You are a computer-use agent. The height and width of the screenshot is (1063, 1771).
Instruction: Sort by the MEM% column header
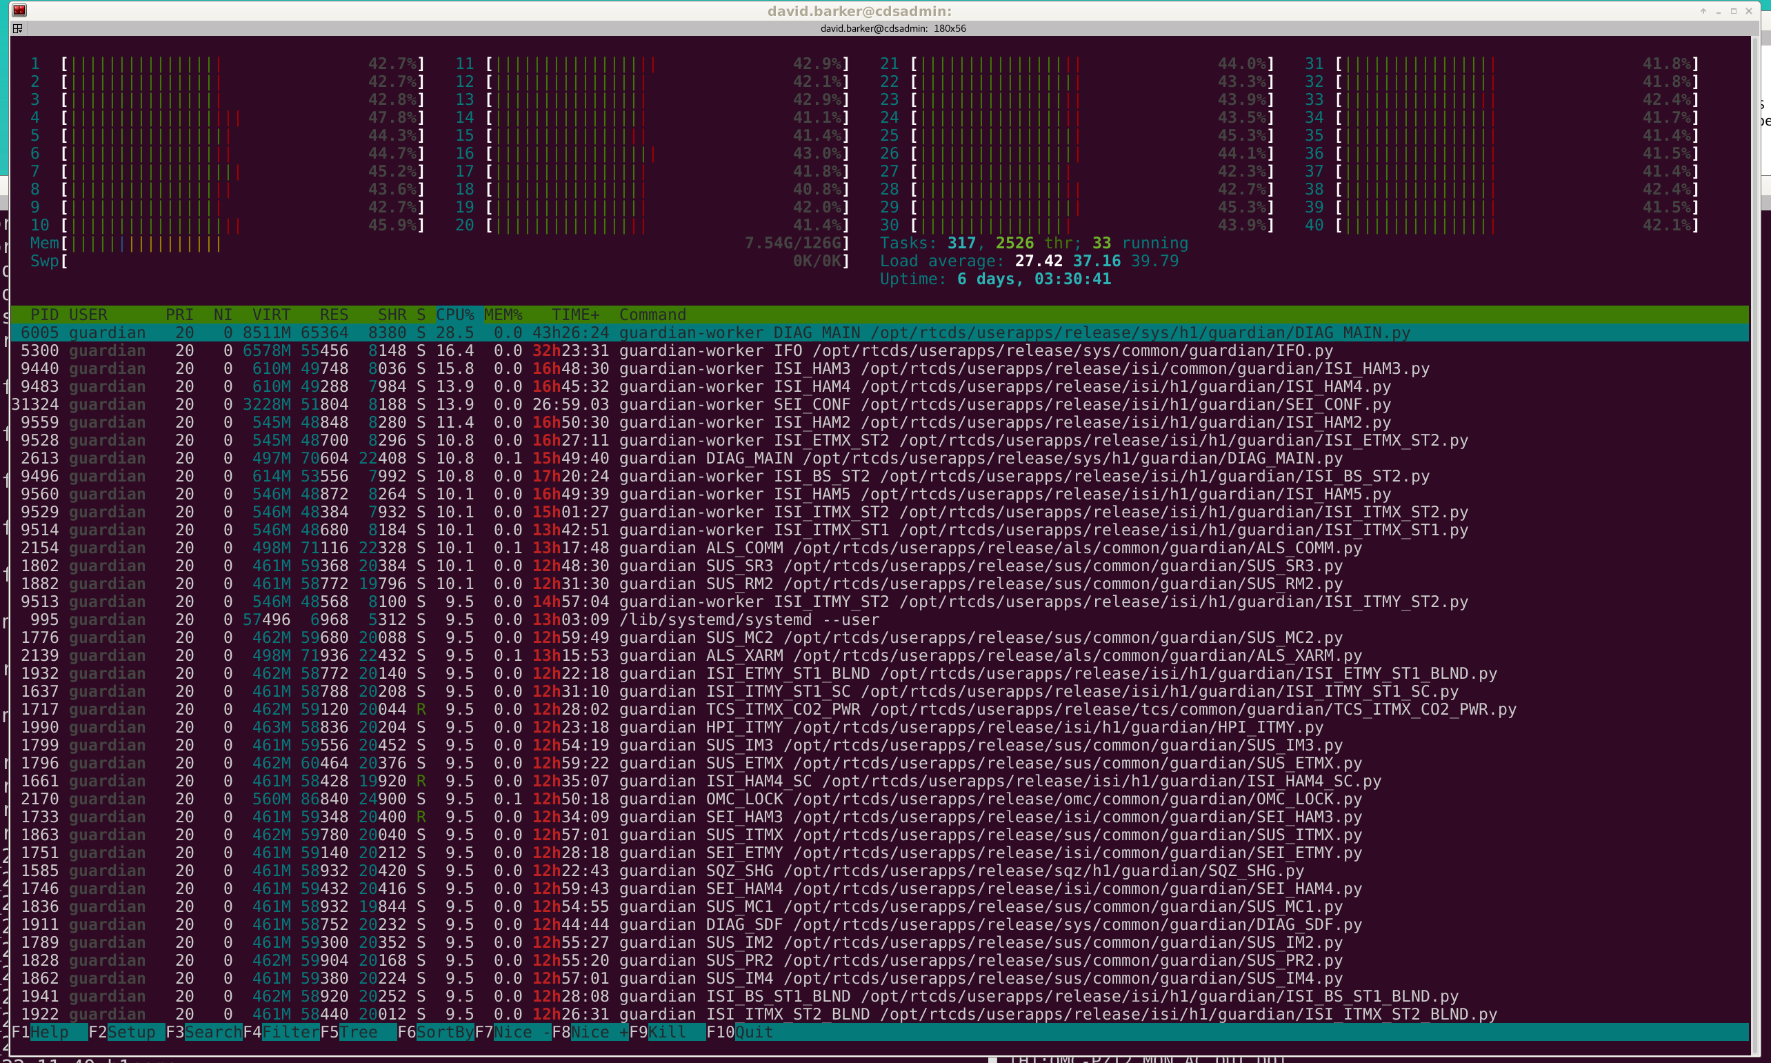pyautogui.click(x=503, y=315)
